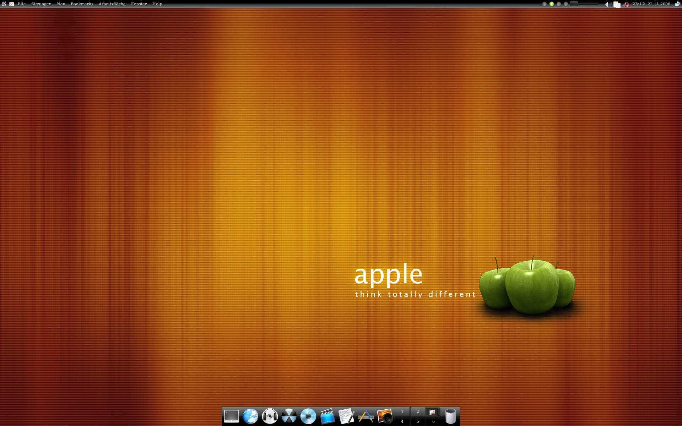Open the pencil-and-ruler applications icon
Screen dimensions: 682x426
(366, 416)
